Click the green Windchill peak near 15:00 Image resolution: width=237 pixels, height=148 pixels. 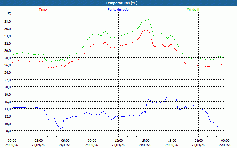[x=144, y=18]
